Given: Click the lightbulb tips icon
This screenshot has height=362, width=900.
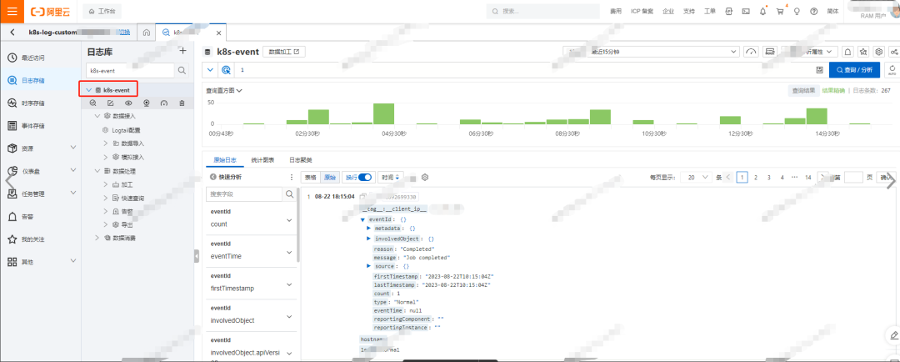Looking at the screenshot, I should point(797,11).
